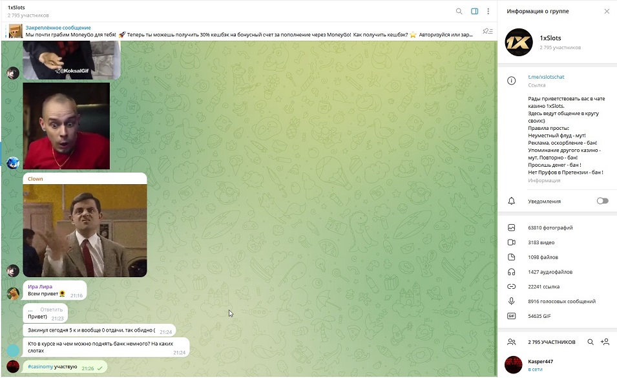Search members with the magnifier icon
Screen dimensions: 617x378
[x=591, y=342]
